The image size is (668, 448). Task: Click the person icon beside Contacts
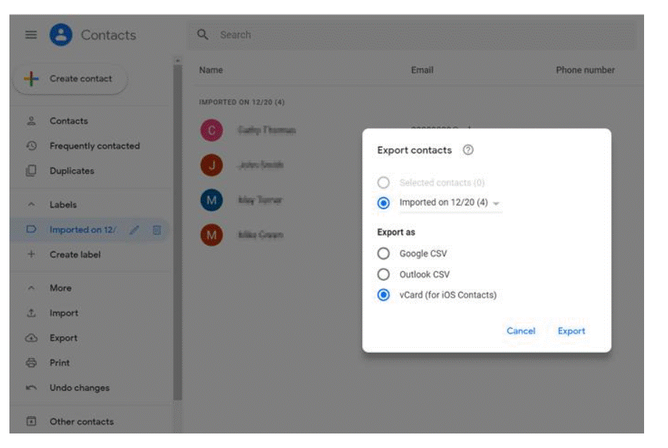pos(31,121)
